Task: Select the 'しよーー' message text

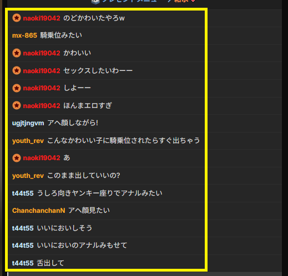Action: pyautogui.click(x=77, y=88)
